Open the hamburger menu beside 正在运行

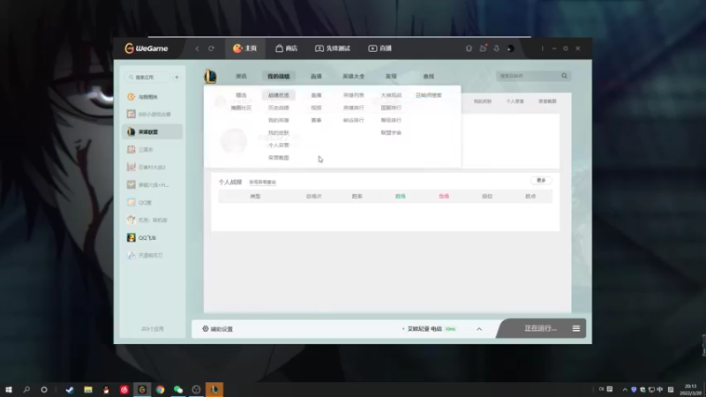576,328
